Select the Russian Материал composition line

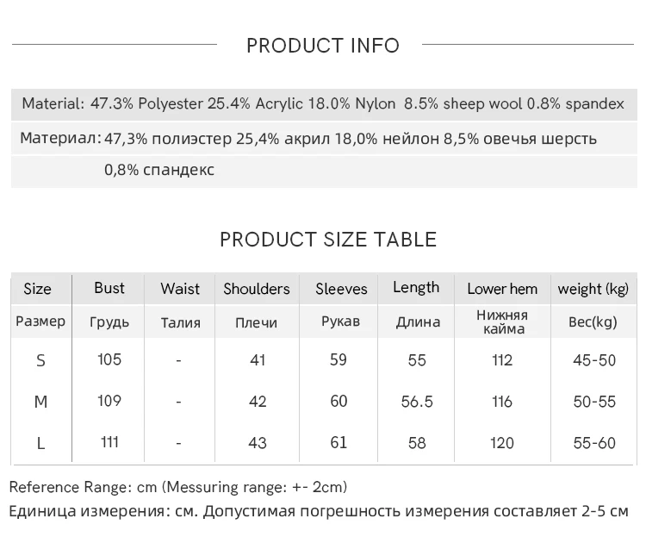pos(308,139)
